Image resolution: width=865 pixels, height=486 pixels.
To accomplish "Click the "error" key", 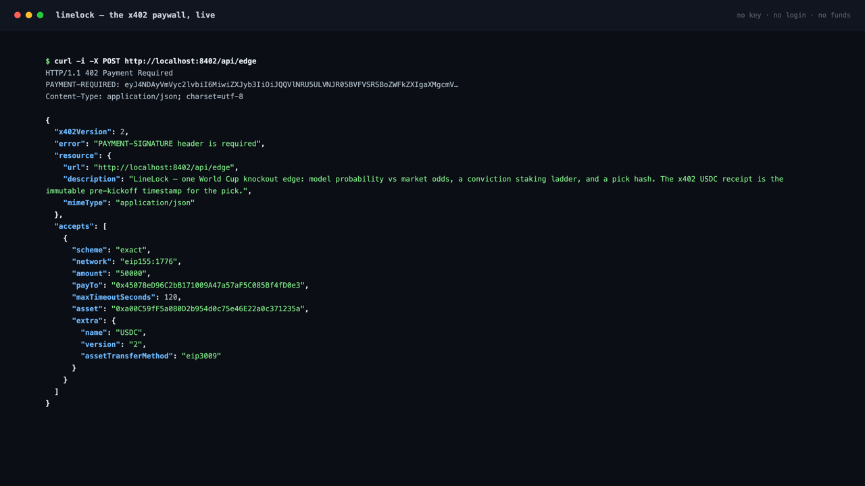I will click(x=70, y=144).
